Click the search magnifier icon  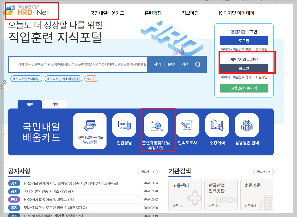click(x=198, y=64)
